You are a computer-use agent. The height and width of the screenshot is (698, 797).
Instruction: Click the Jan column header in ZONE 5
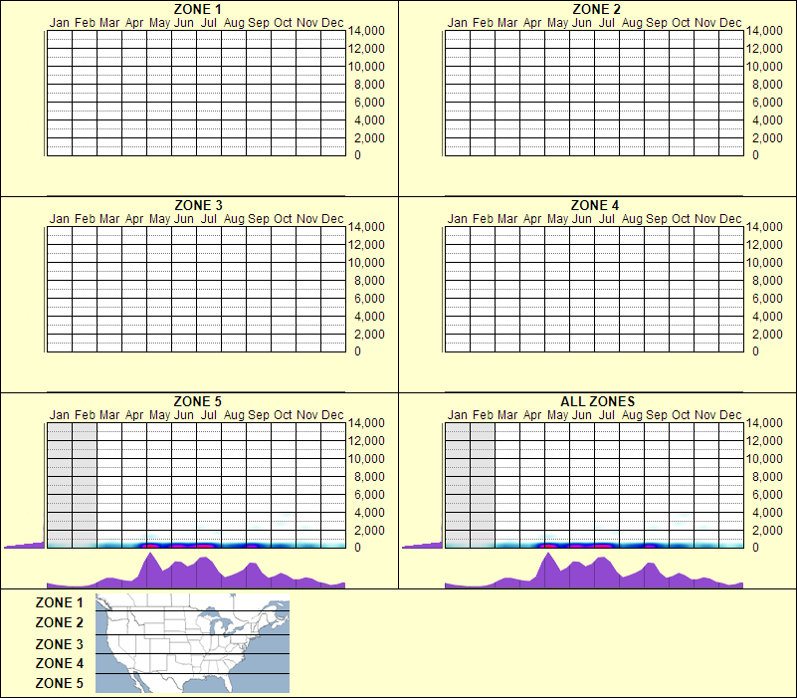click(x=59, y=415)
